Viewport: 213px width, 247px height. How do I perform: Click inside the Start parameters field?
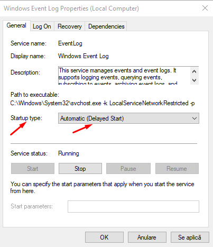point(133,206)
